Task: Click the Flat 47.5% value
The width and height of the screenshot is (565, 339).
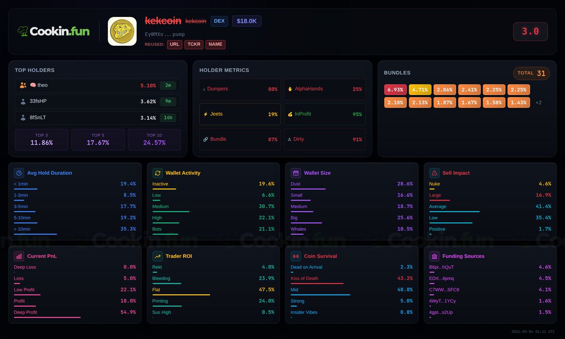Action: pos(266,290)
